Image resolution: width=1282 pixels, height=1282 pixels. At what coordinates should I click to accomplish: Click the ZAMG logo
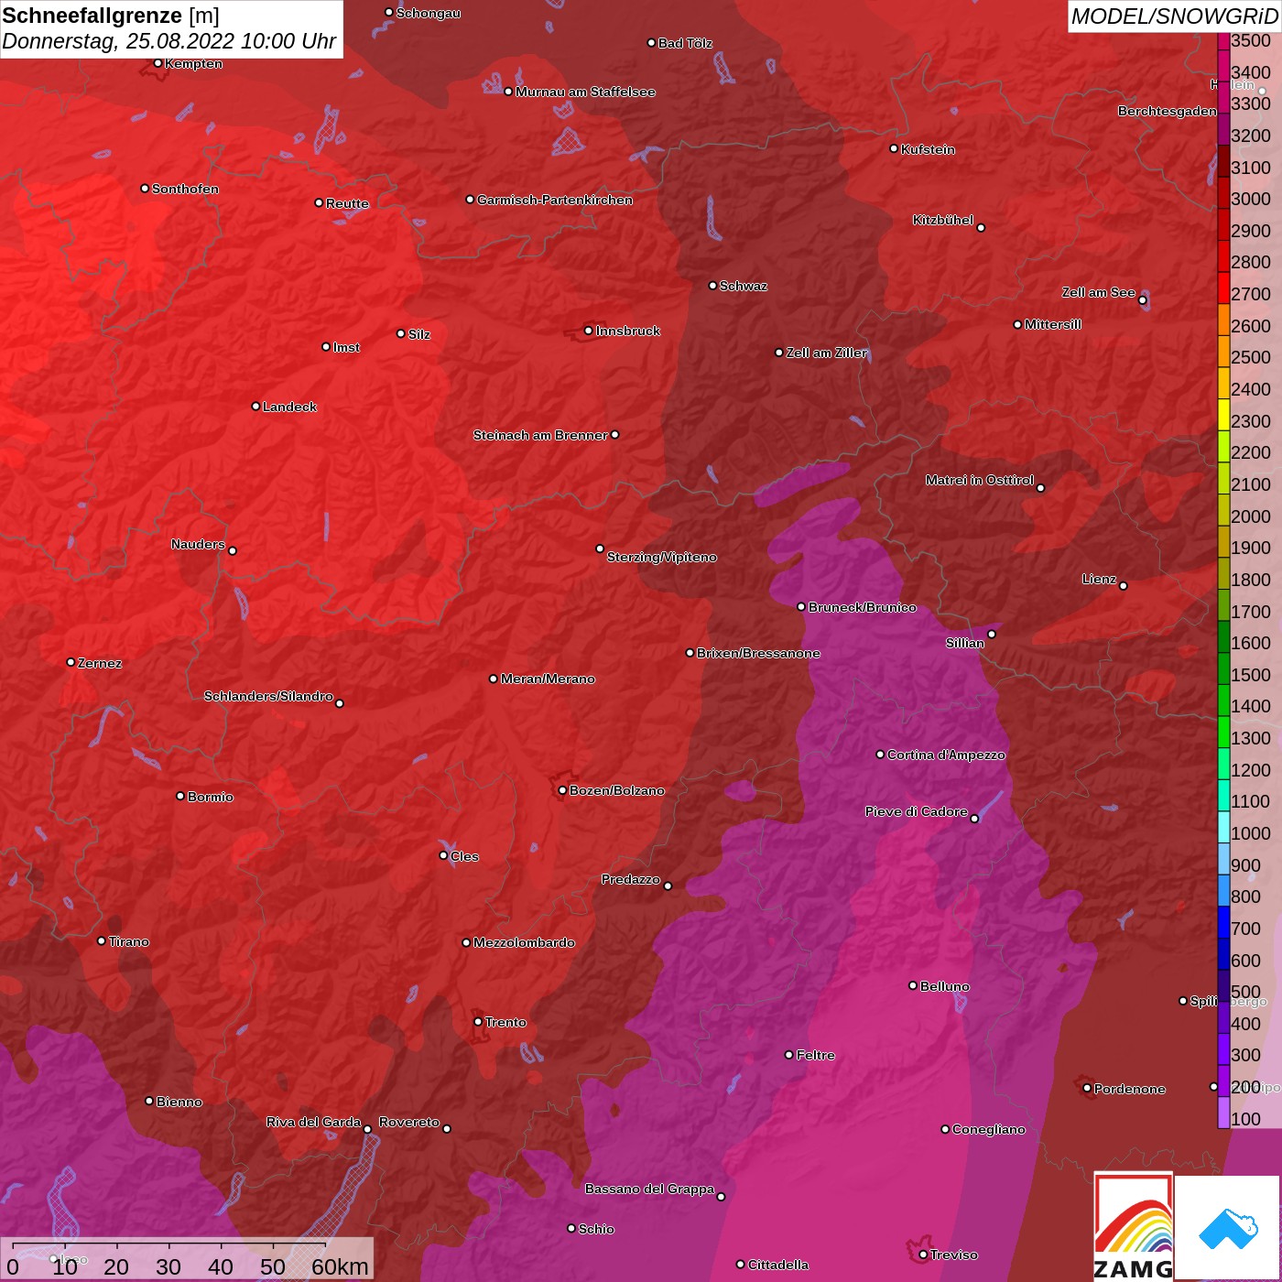(x=1134, y=1227)
